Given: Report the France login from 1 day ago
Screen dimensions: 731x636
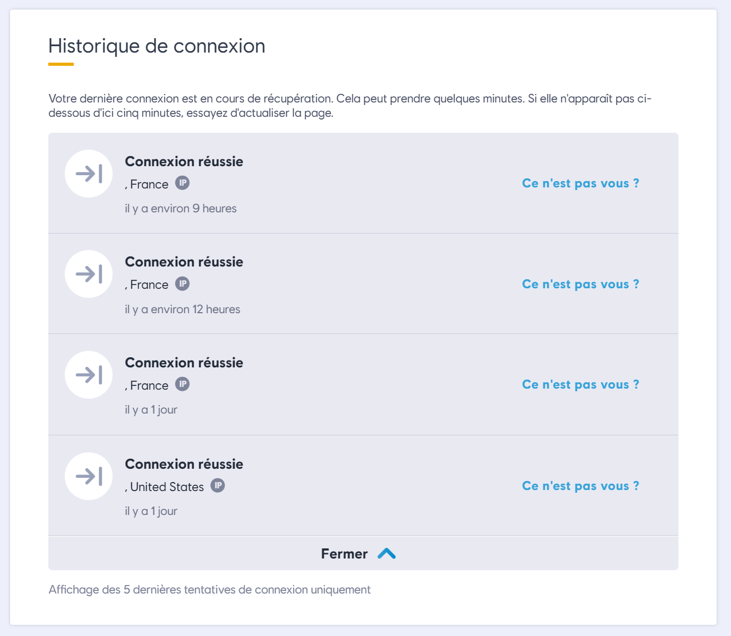Looking at the screenshot, I should [x=580, y=385].
